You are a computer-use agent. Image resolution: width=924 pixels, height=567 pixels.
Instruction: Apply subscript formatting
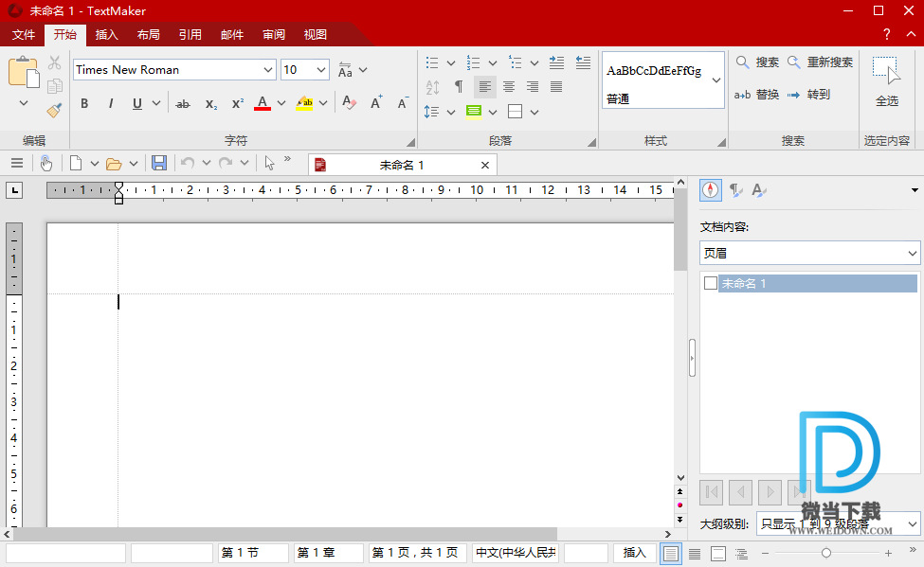[211, 104]
